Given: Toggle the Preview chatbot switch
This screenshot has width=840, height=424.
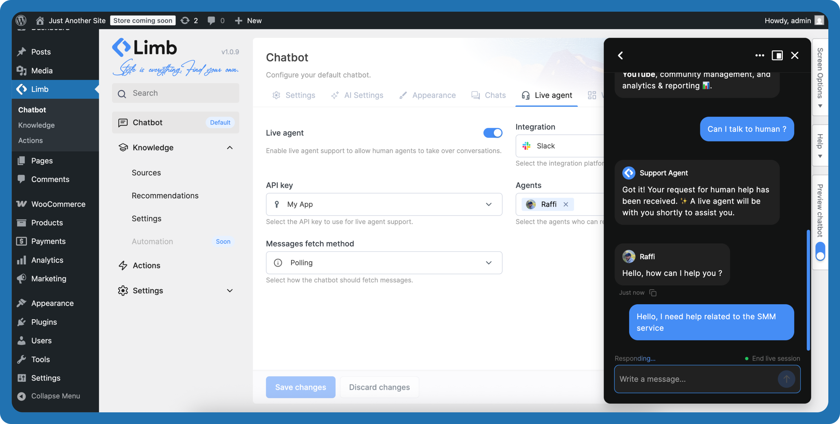Looking at the screenshot, I should pos(820,251).
